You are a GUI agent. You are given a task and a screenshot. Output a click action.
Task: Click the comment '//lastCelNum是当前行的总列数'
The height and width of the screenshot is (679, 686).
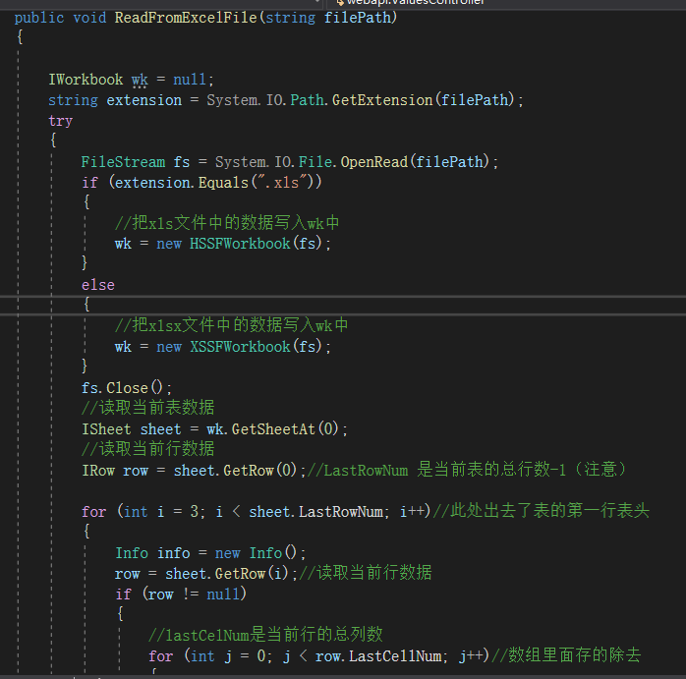click(x=265, y=635)
